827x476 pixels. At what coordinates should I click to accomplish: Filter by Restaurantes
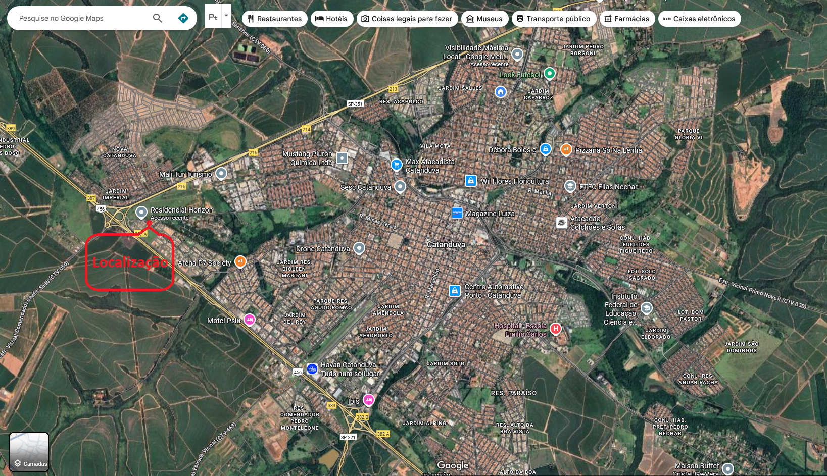click(274, 19)
